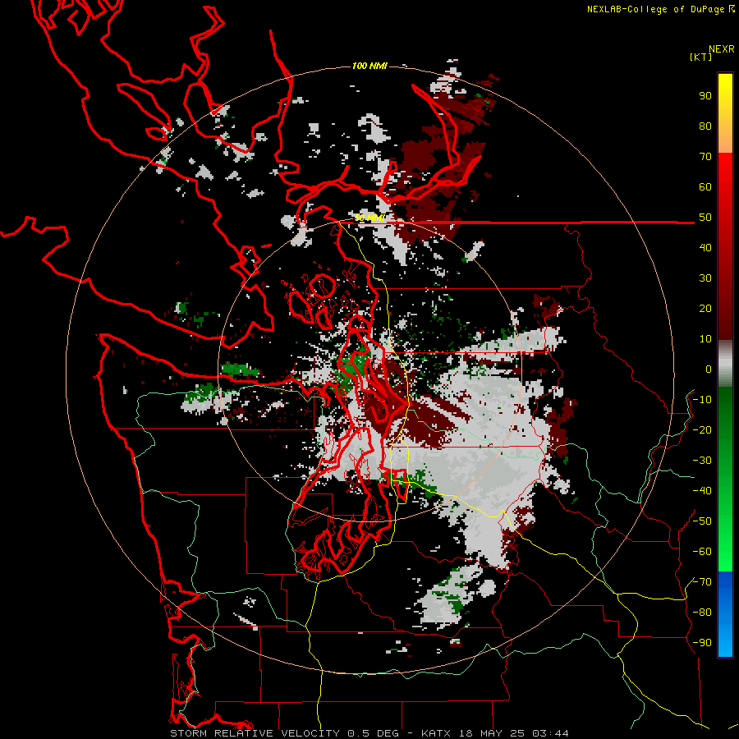This screenshot has width=739, height=739.
Task: Click the 40 value on the velocity scale
Action: [705, 248]
